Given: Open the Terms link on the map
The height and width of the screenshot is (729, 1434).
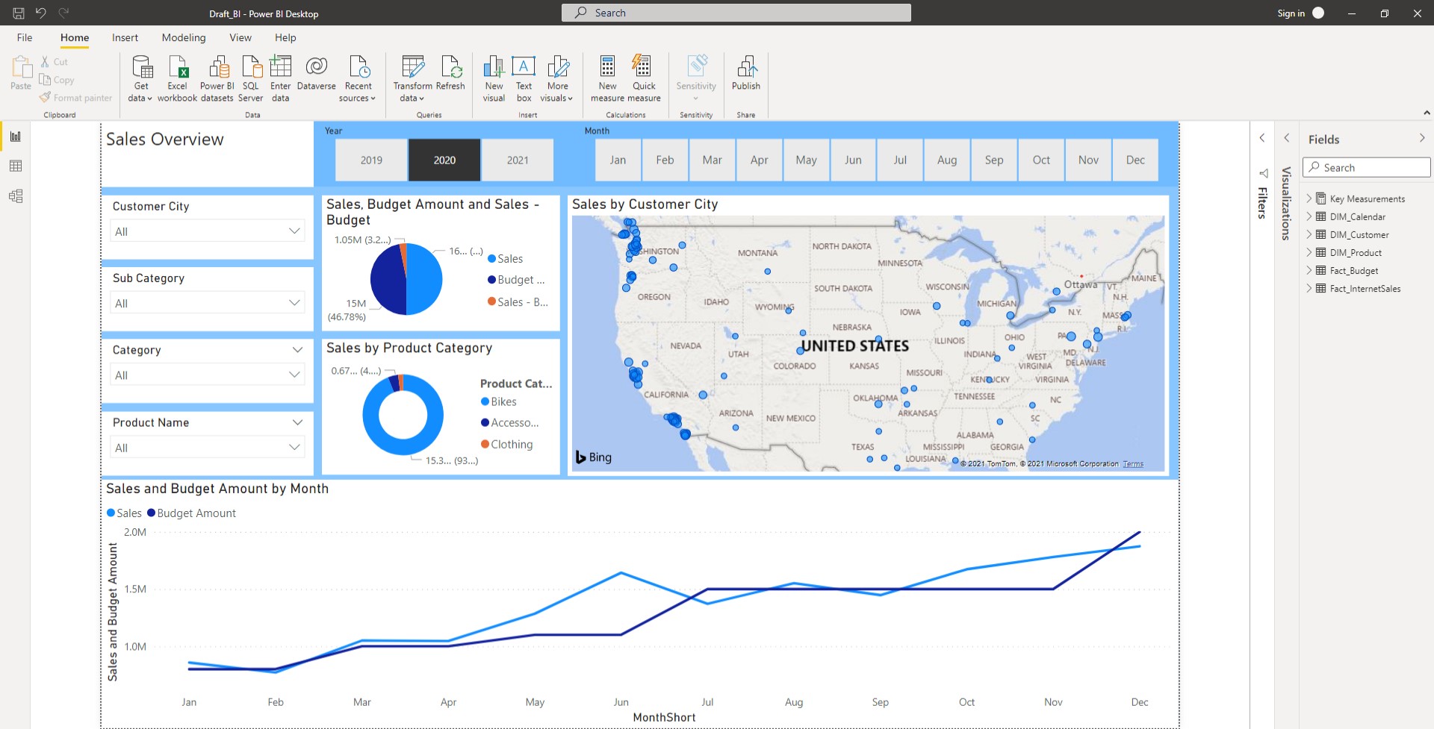Looking at the screenshot, I should (1133, 464).
